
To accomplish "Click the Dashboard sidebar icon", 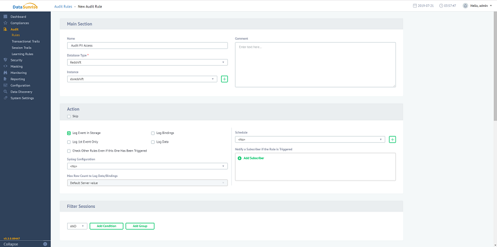I will pyautogui.click(x=5, y=17).
